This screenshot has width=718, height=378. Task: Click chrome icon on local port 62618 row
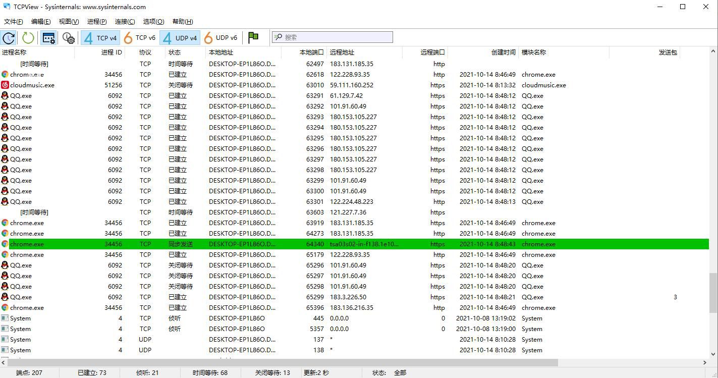point(5,75)
